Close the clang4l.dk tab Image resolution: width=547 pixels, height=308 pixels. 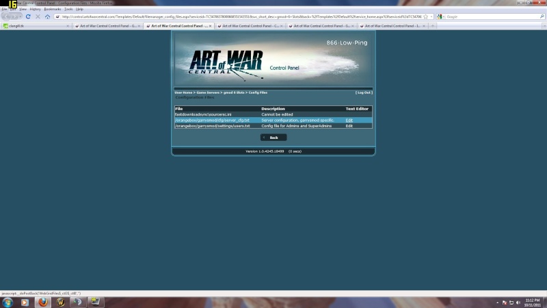click(x=68, y=26)
